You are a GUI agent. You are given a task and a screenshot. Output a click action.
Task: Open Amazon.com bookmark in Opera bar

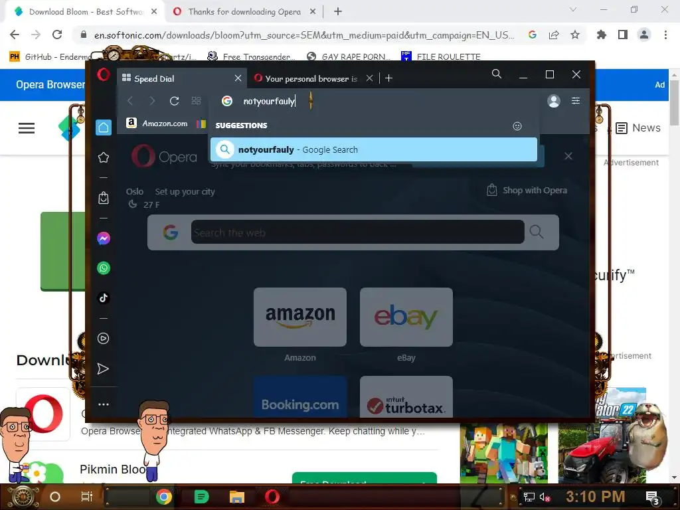pos(157,124)
